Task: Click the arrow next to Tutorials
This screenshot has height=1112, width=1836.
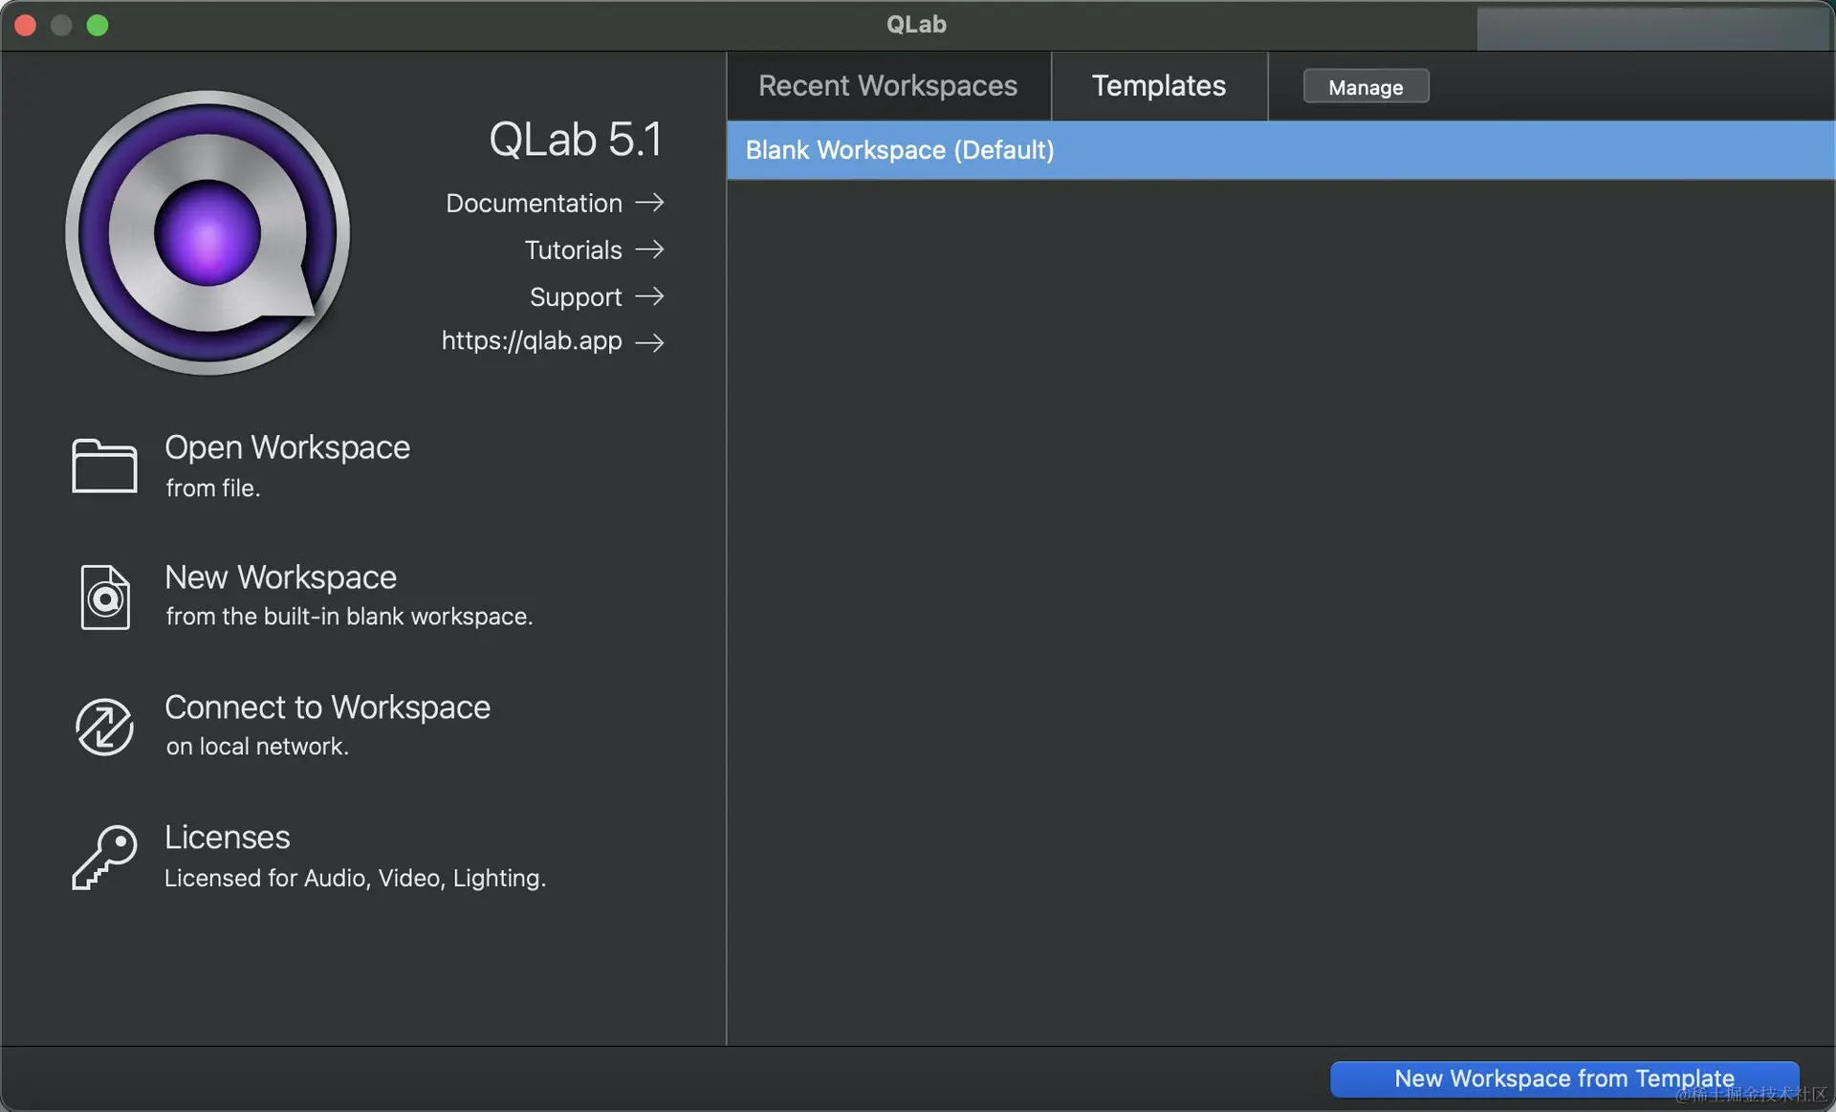Action: [650, 250]
